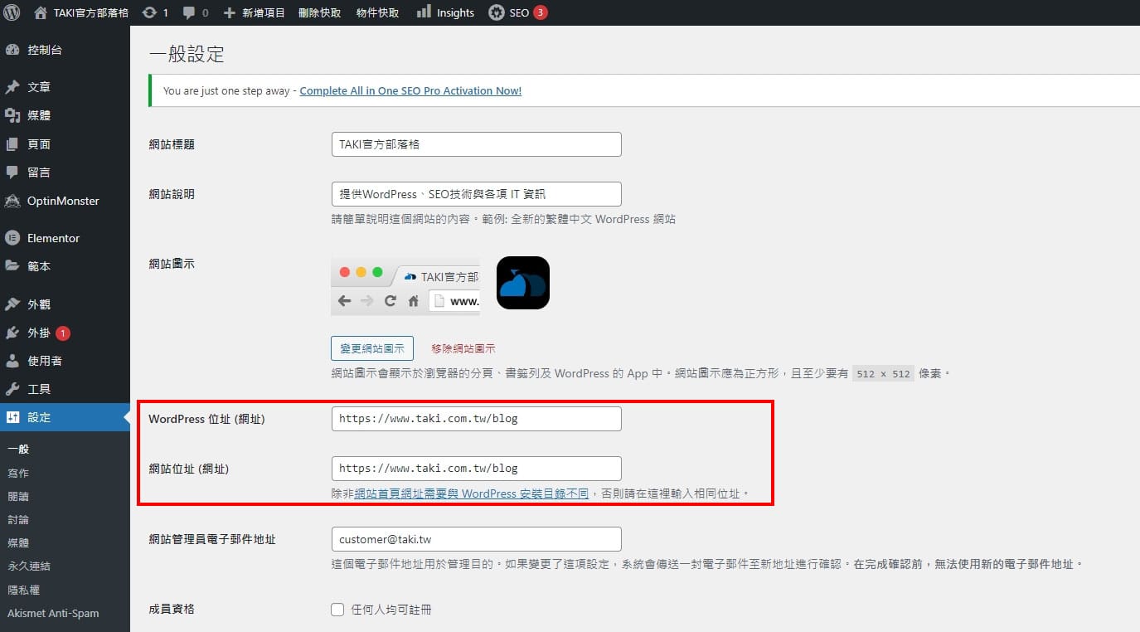The image size is (1140, 632).
Task: Select the OptinMonster icon in the sidebar
Action: coord(12,201)
